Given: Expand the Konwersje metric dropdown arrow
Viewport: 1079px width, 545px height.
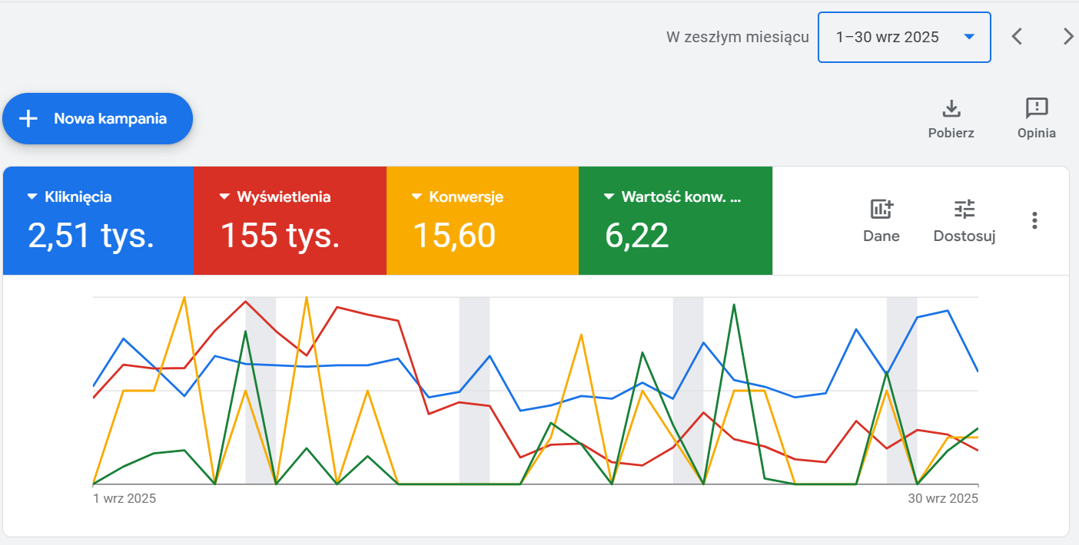Looking at the screenshot, I should pyautogui.click(x=417, y=197).
